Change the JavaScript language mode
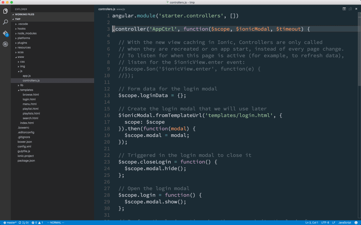This screenshot has height=225, width=361. tap(345, 223)
